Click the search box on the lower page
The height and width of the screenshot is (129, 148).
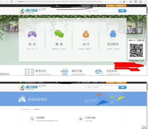pos(102,87)
